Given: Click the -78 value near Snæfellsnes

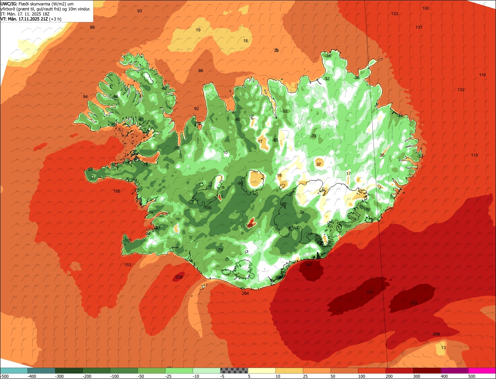Looking at the screenshot, I should tap(145, 164).
